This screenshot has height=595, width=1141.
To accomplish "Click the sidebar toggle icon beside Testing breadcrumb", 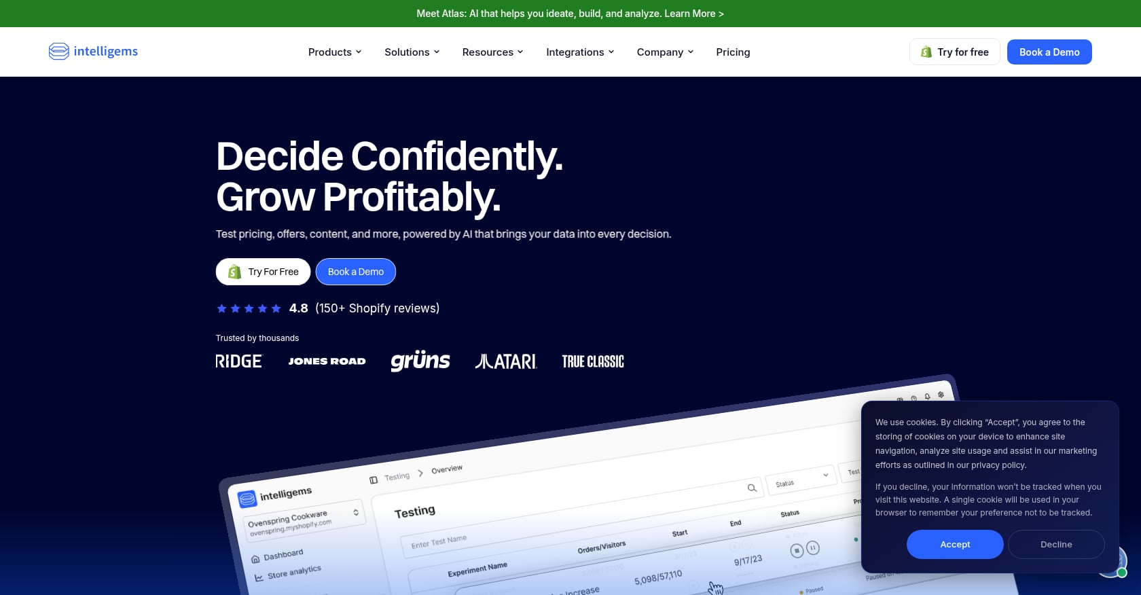I will [x=374, y=480].
